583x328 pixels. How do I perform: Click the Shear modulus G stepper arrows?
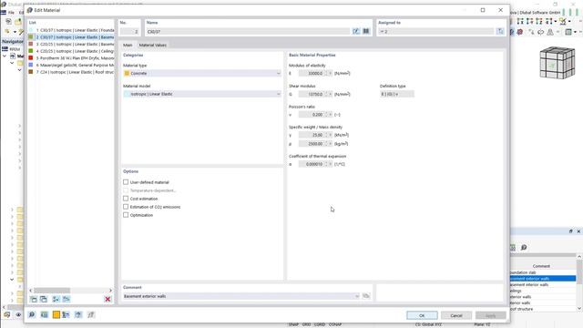327,94
